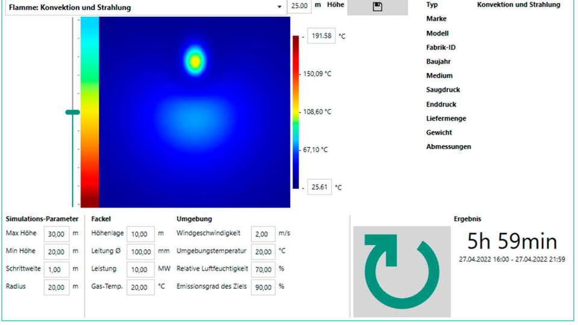The image size is (578, 325).
Task: Click the Schrittweite input field
Action: 57,270
